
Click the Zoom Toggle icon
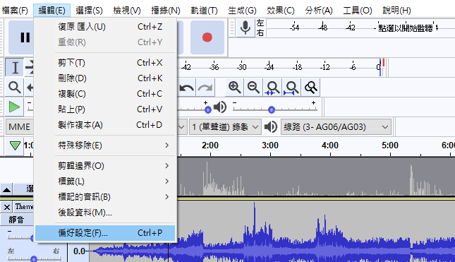[310, 87]
